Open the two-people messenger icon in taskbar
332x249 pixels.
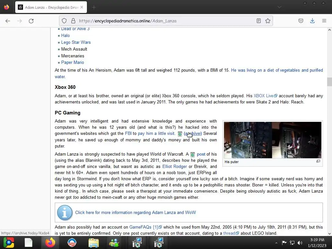point(114,243)
